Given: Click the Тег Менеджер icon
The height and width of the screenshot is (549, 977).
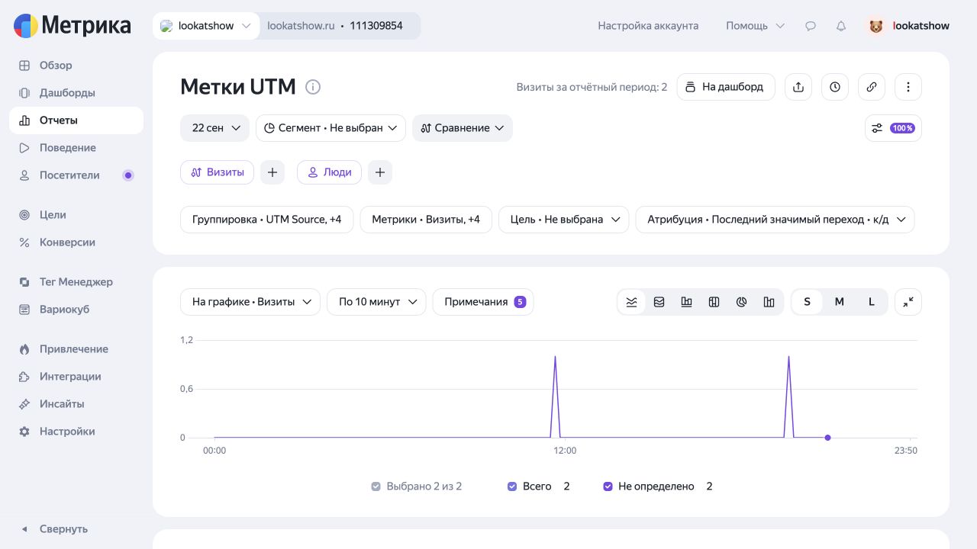Looking at the screenshot, I should [x=24, y=282].
